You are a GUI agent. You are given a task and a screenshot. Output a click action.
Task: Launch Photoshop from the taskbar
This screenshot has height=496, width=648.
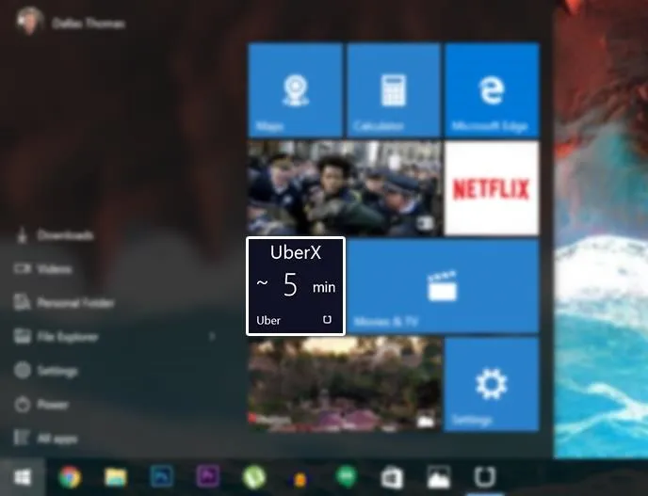(162, 477)
